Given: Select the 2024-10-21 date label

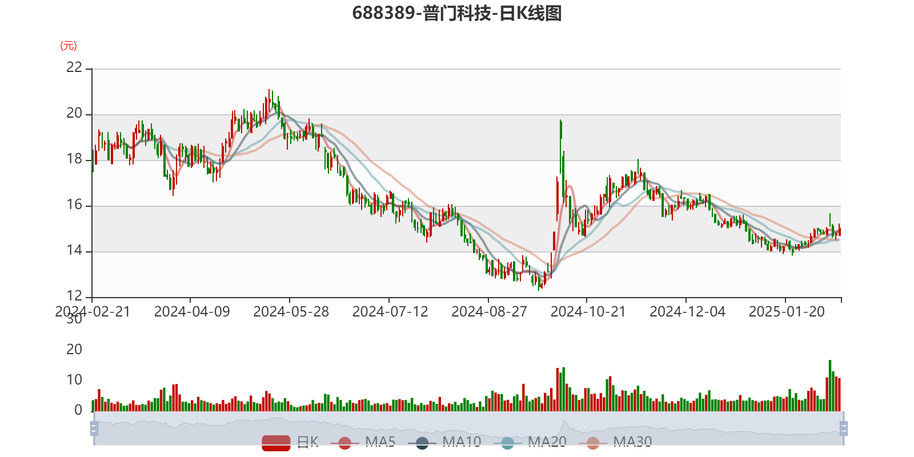Looking at the screenshot, I should [x=588, y=311].
